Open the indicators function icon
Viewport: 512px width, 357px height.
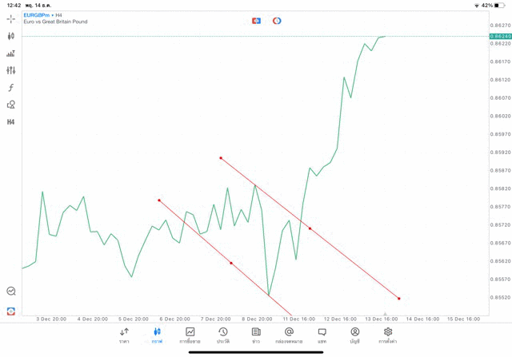pyautogui.click(x=11, y=88)
